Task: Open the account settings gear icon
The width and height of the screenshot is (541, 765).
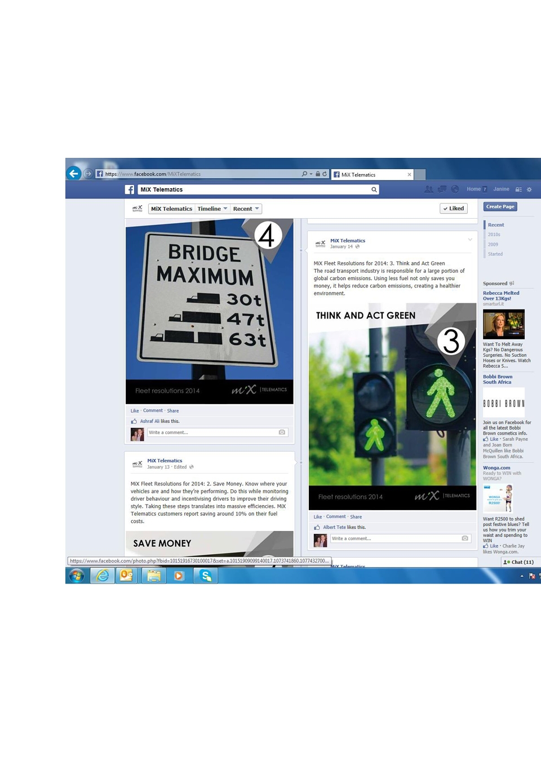Action: tap(529, 189)
